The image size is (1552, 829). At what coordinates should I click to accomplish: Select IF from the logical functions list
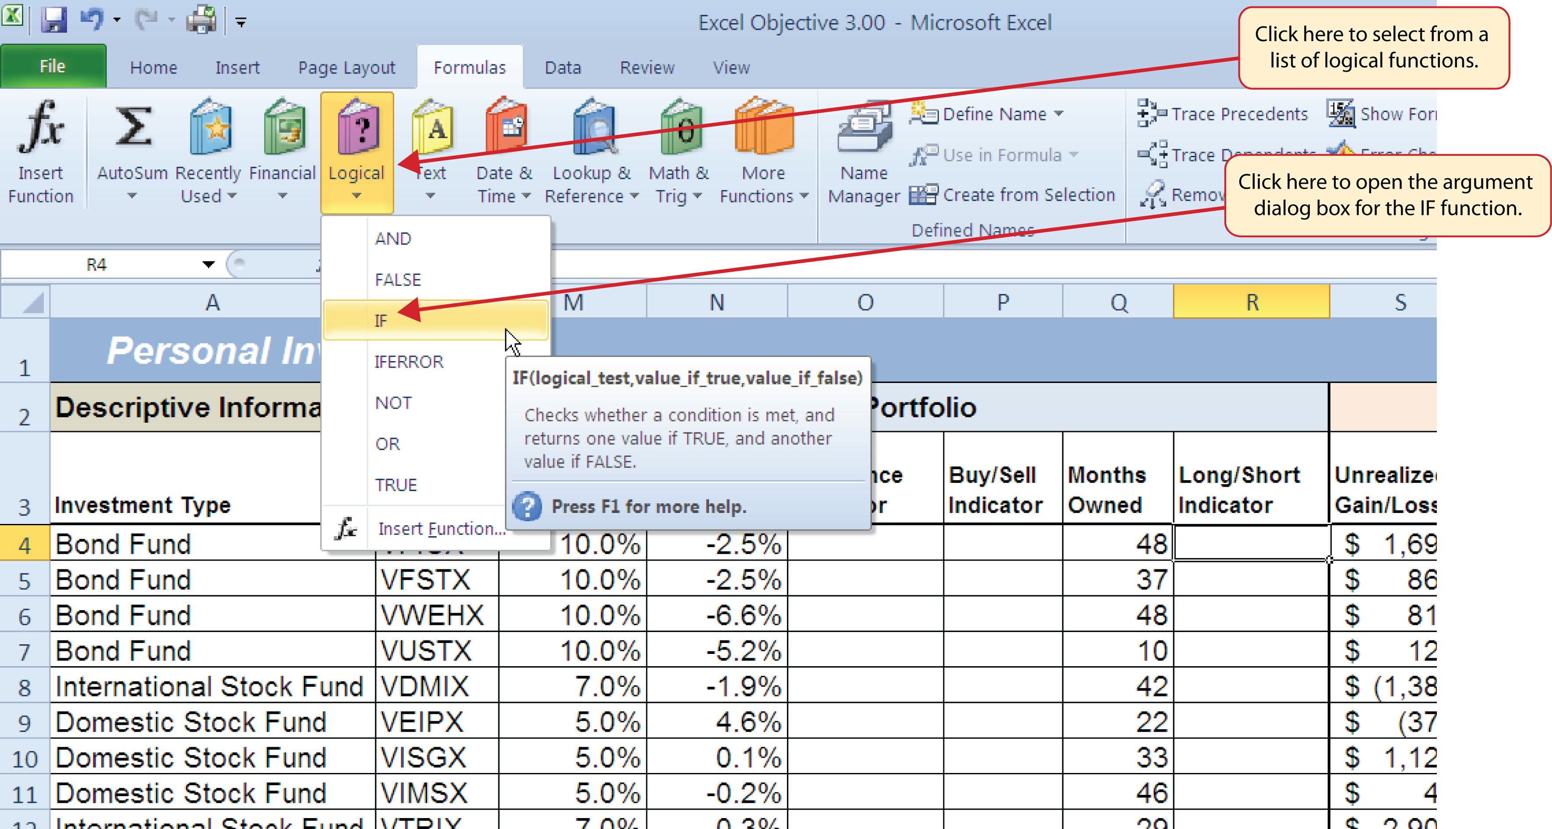pos(381,320)
